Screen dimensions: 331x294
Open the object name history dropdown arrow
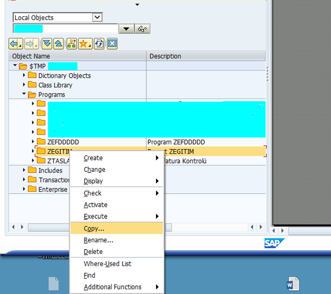coord(126,29)
